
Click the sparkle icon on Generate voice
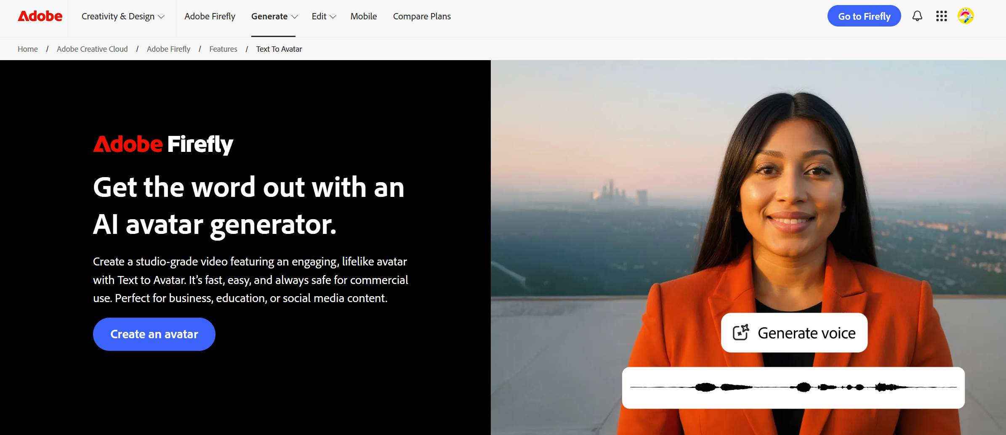[x=740, y=333]
